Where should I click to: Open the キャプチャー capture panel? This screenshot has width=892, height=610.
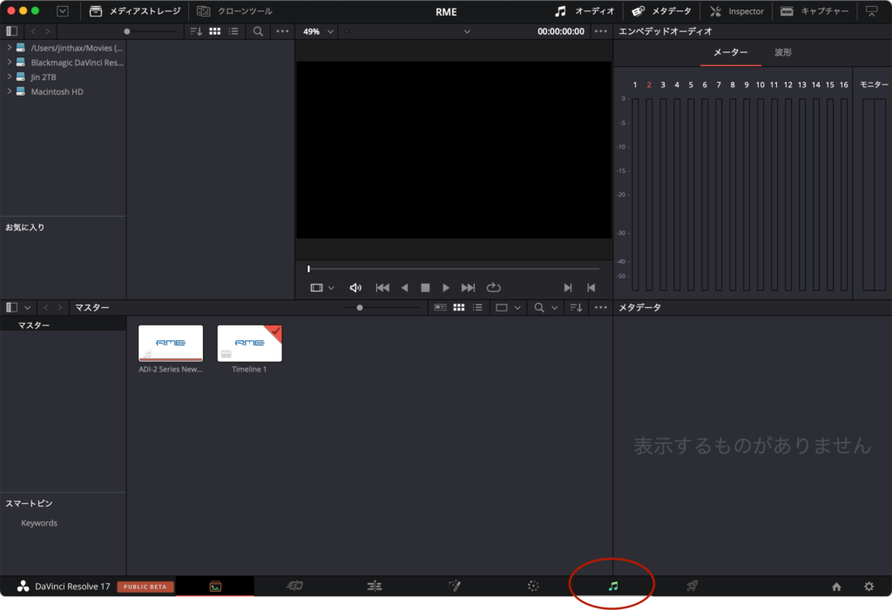click(814, 11)
